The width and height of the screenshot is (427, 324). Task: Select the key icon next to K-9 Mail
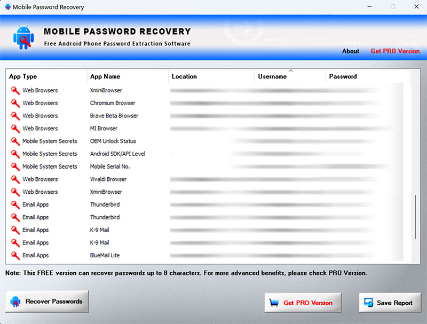pyautogui.click(x=14, y=230)
